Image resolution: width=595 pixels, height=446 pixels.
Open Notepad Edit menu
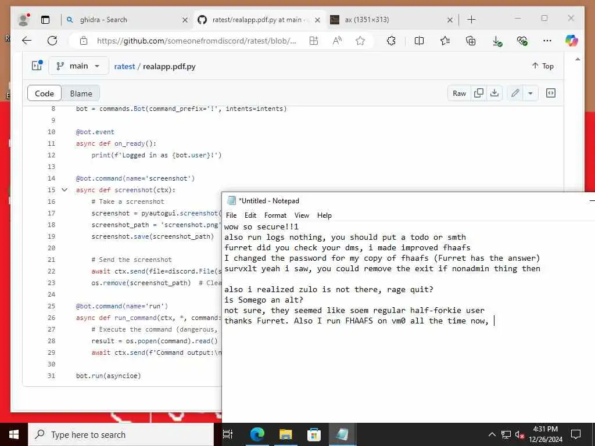[x=250, y=215]
